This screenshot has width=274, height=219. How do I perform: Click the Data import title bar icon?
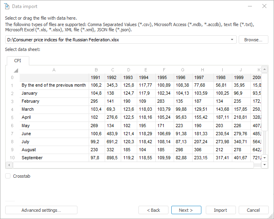pos(7,6)
